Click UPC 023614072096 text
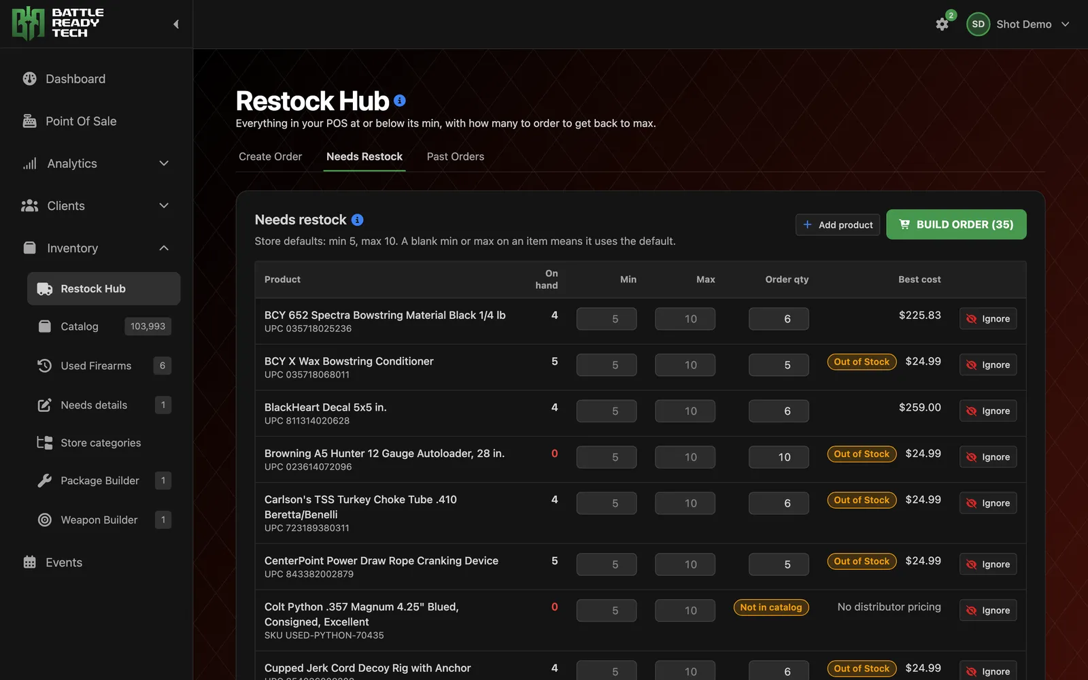 (308, 467)
